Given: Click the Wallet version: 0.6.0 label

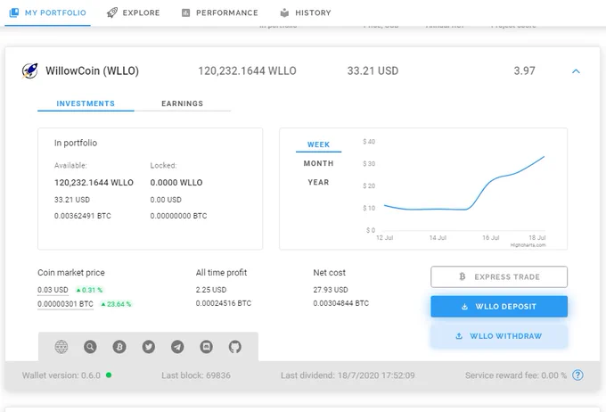Looking at the screenshot, I should click(x=61, y=375).
